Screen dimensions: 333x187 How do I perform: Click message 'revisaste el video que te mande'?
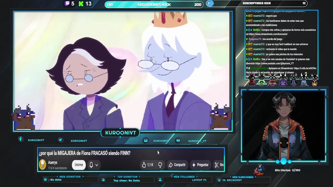[281, 49]
